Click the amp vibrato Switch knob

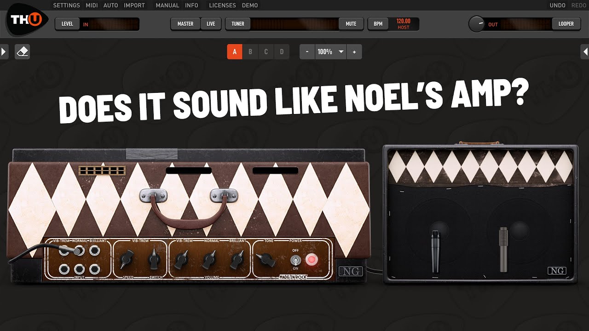[154, 260]
